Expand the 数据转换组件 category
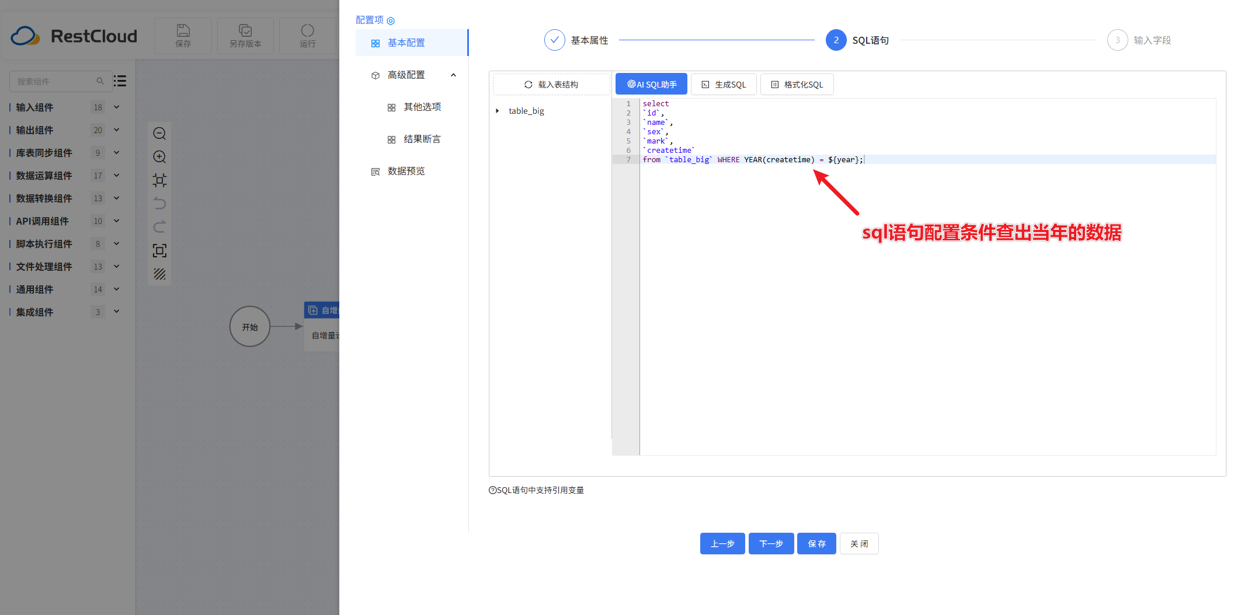The image size is (1234, 615). (117, 198)
